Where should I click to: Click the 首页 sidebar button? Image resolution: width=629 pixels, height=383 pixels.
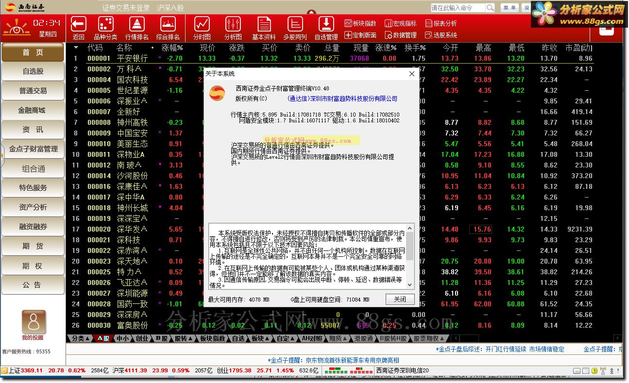[x=33, y=52]
